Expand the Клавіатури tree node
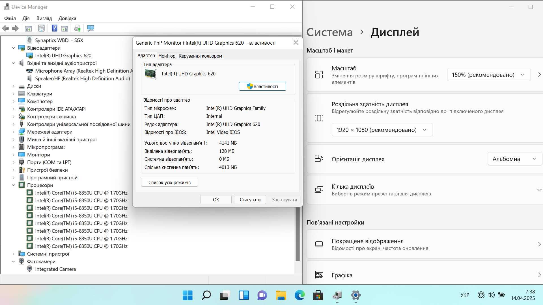 pyautogui.click(x=13, y=94)
